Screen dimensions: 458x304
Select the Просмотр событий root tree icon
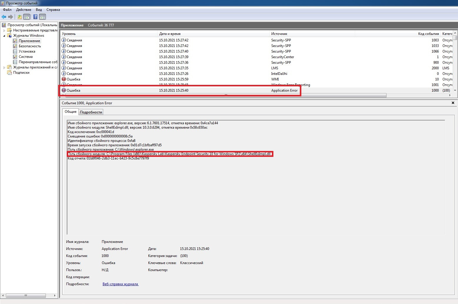(4, 25)
